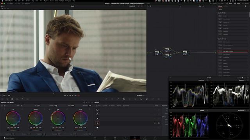Select the Gradient window shape icon
250x140 pixels.
(97, 128)
